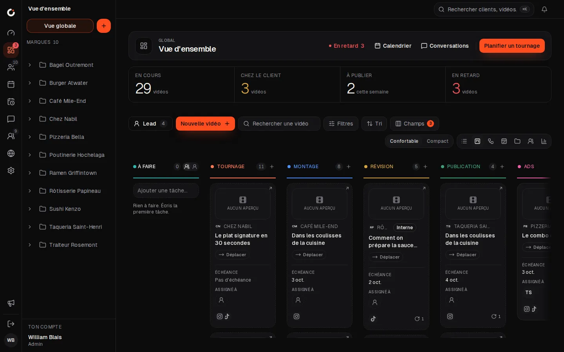Open the chat bubble icon in sidebar

click(11, 119)
